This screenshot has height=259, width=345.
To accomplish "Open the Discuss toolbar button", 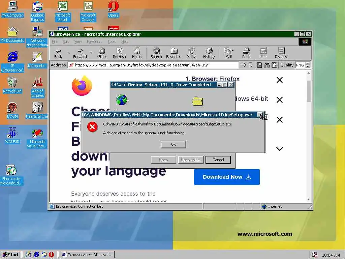I will 281,53.
